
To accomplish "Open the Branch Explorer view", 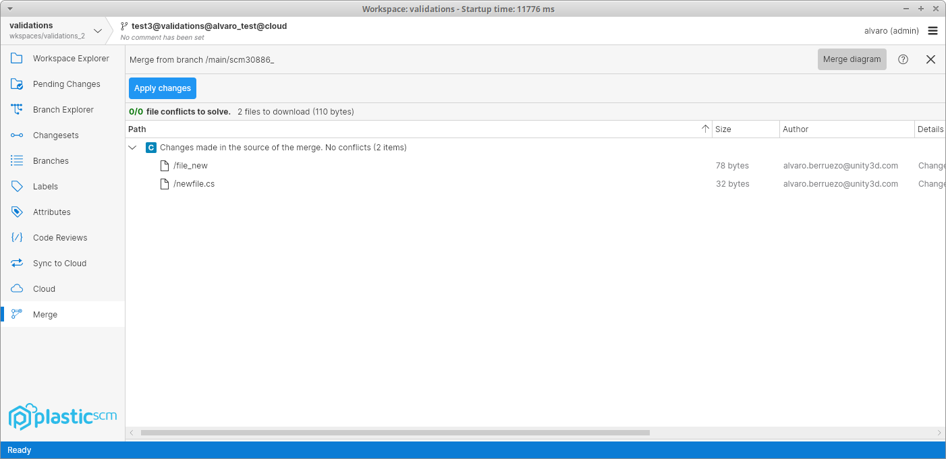I will (16, 109).
